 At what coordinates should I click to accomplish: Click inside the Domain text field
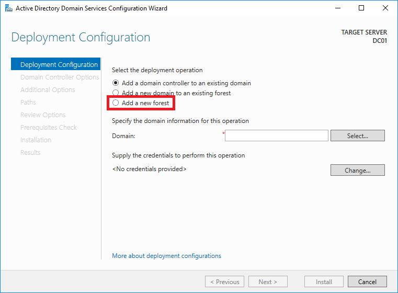click(277, 136)
